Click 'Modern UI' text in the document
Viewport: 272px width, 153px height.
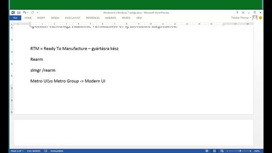tap(95, 81)
